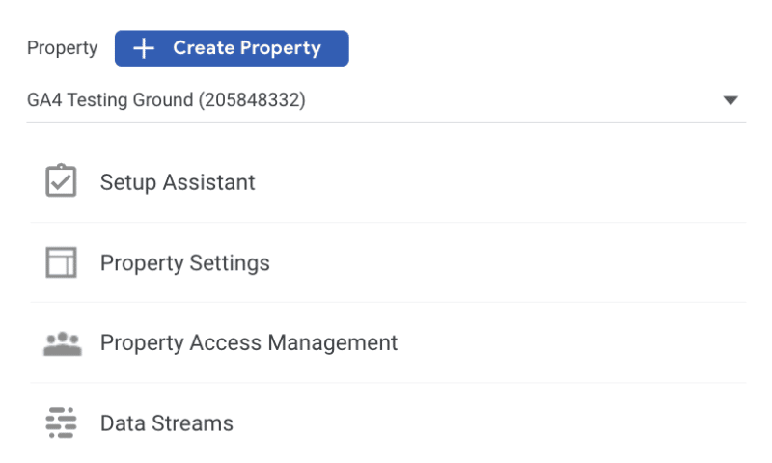Go to Property Settings menu item
772x463 pixels.
185,262
